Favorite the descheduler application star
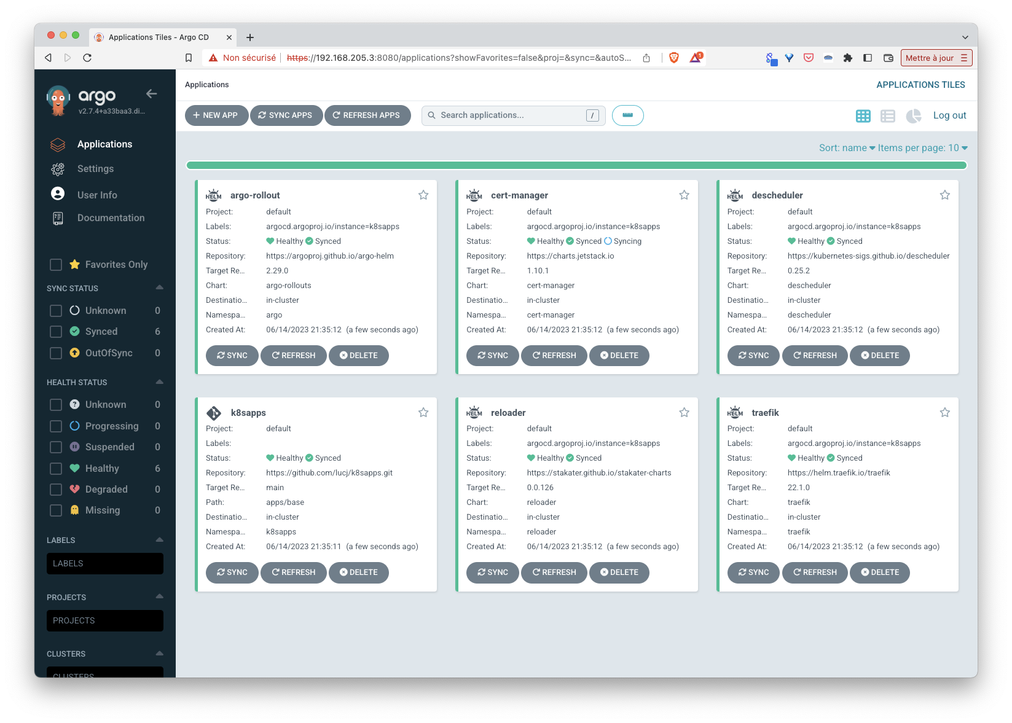This screenshot has height=723, width=1012. 945,195
